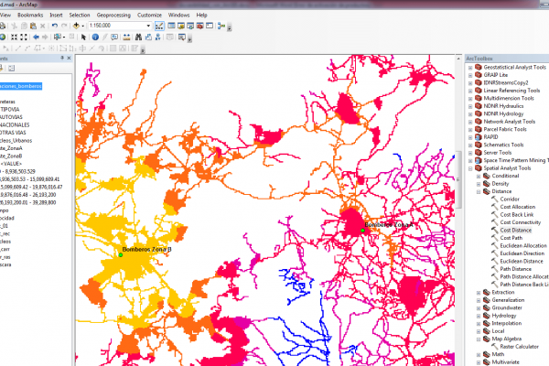549x366 pixels.
Task: Select the Cost Back Link tool
Action: tap(516, 215)
